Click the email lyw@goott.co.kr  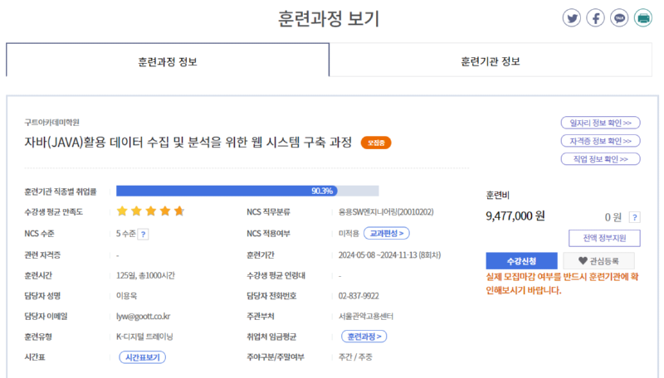point(143,317)
